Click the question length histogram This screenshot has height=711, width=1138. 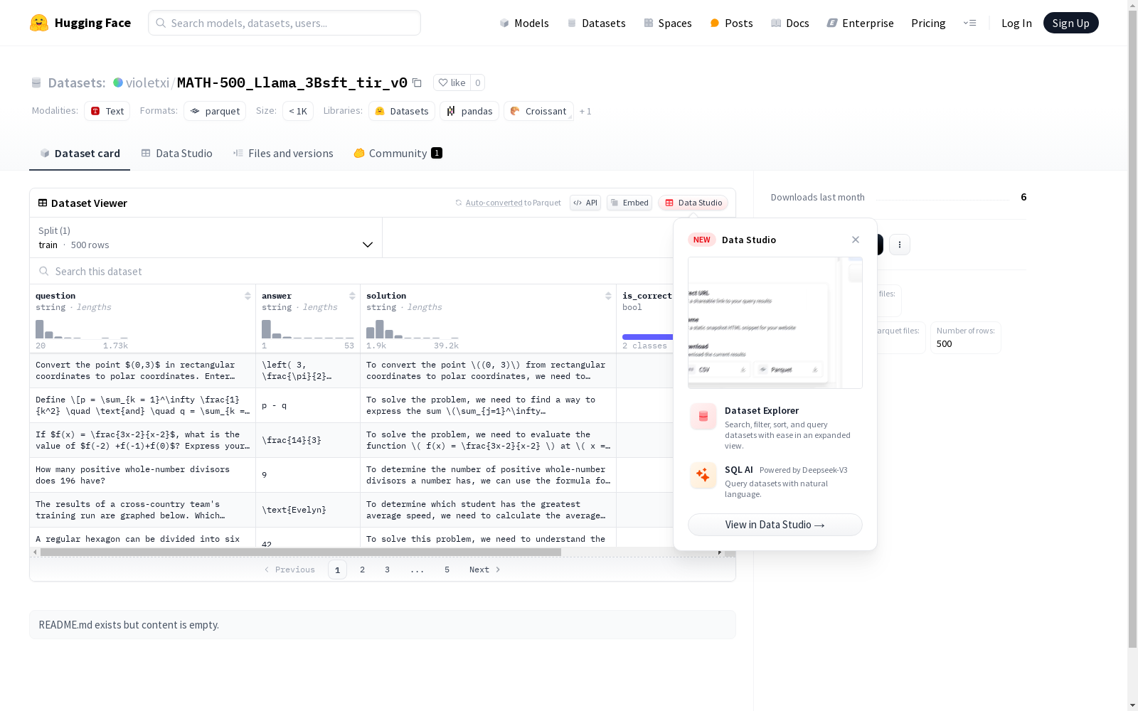82,329
